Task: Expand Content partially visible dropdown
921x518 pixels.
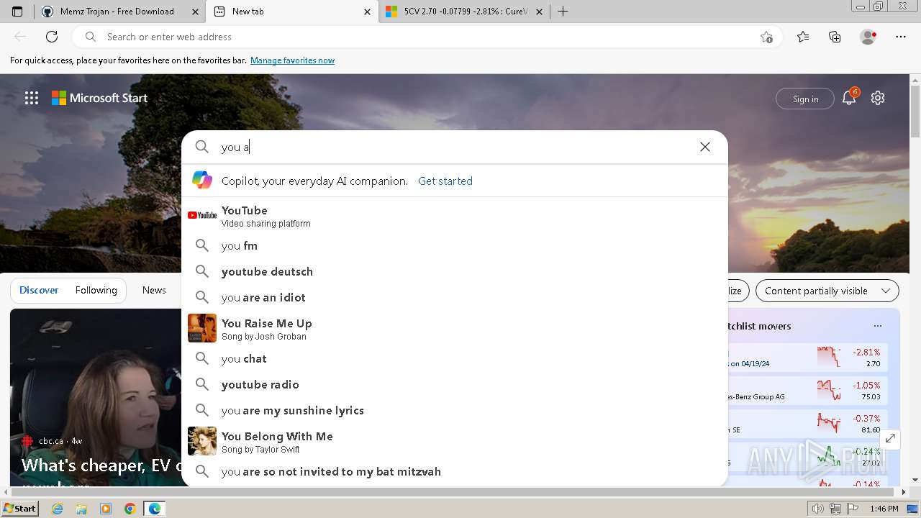Action: [x=827, y=291]
